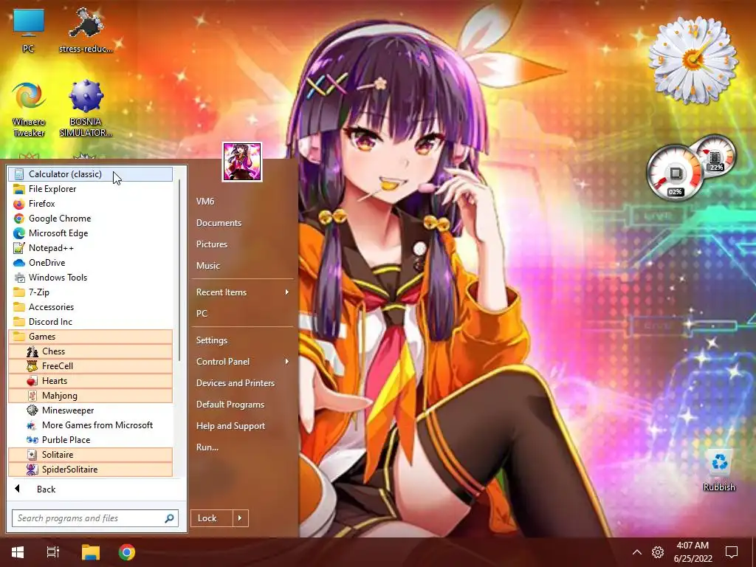The width and height of the screenshot is (756, 567).
Task: Collapse the Games folder
Action: [x=90, y=337]
